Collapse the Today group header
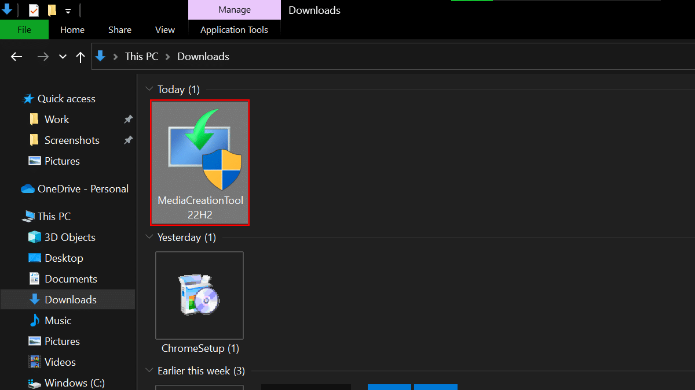The width and height of the screenshot is (695, 390). coord(149,89)
